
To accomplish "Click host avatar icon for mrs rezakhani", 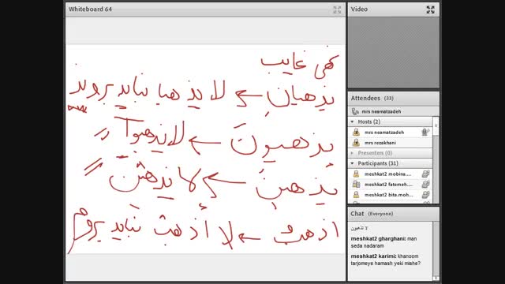I will click(x=356, y=143).
